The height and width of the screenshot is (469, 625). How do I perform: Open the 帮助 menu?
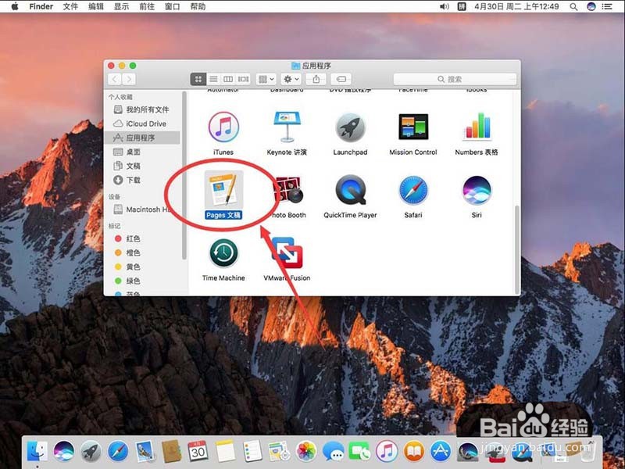click(198, 6)
